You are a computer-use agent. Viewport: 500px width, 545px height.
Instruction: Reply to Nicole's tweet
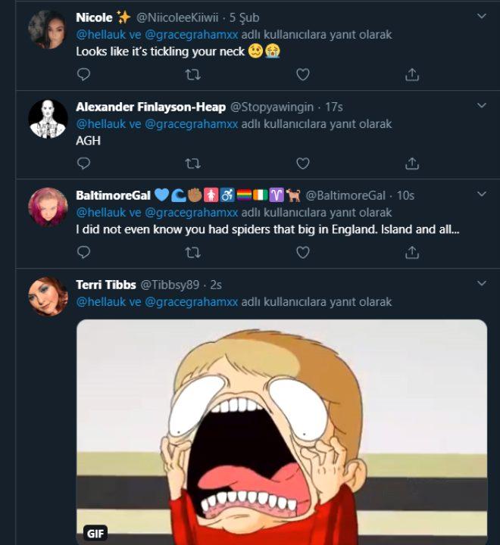coord(83,74)
